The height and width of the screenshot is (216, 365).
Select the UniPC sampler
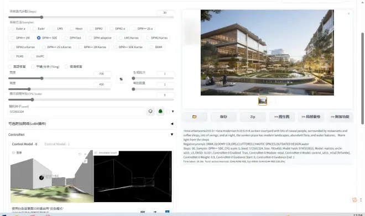pos(38,56)
